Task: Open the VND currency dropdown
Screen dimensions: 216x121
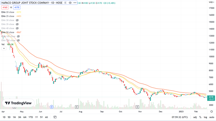Action: pos(211,2)
